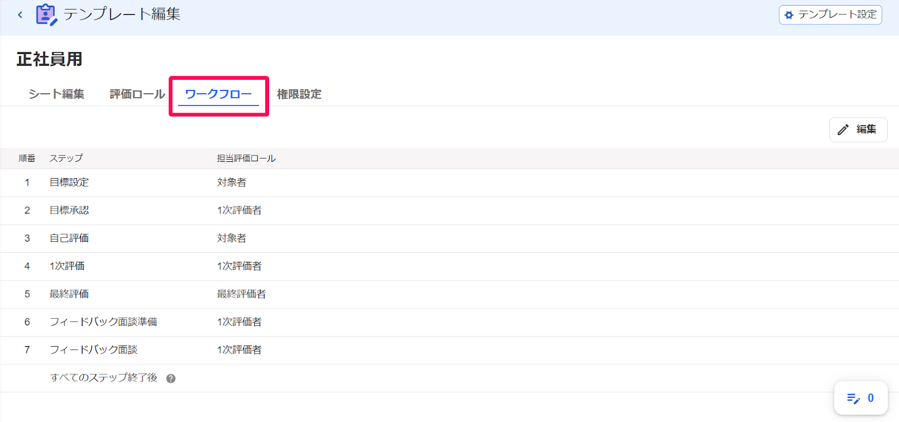This screenshot has width=899, height=422.
Task: Click the 0 count on floating widget
Action: 871,398
